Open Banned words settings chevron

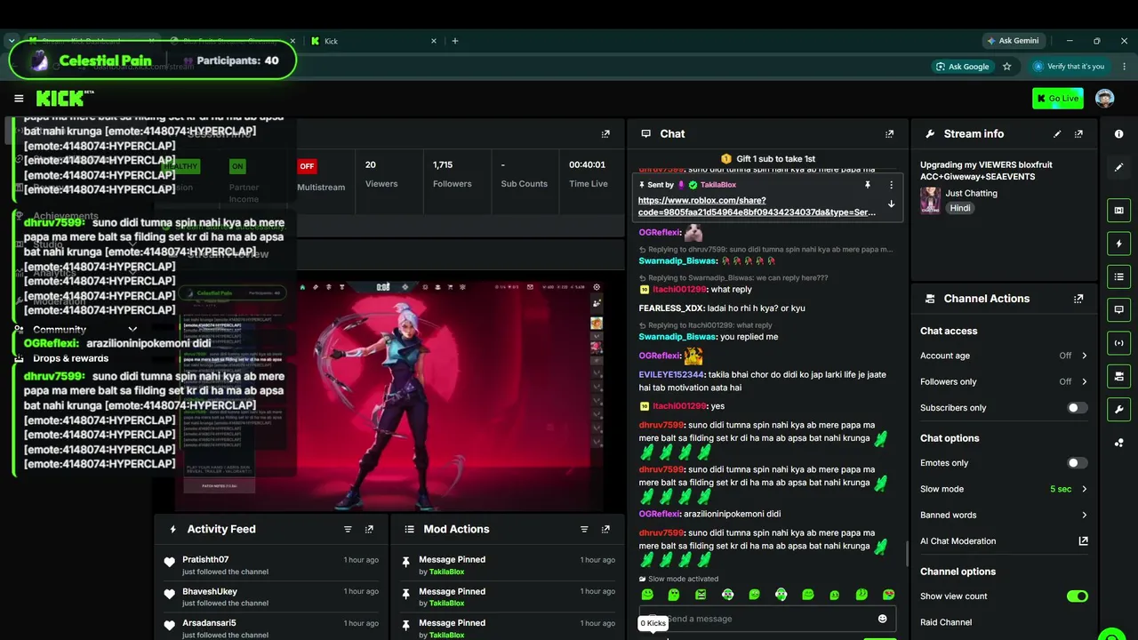tap(1084, 515)
